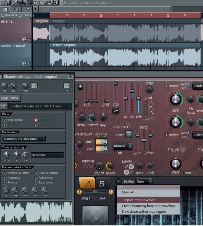Click the render original audio clip waveform
This screenshot has width=203, height=226.
coord(121,57)
